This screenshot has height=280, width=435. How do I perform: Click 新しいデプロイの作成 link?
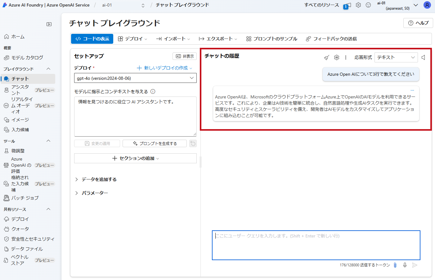[164, 68]
